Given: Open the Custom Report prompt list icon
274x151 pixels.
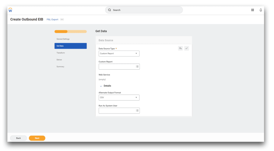Looking at the screenshot, I should click(x=137, y=67).
